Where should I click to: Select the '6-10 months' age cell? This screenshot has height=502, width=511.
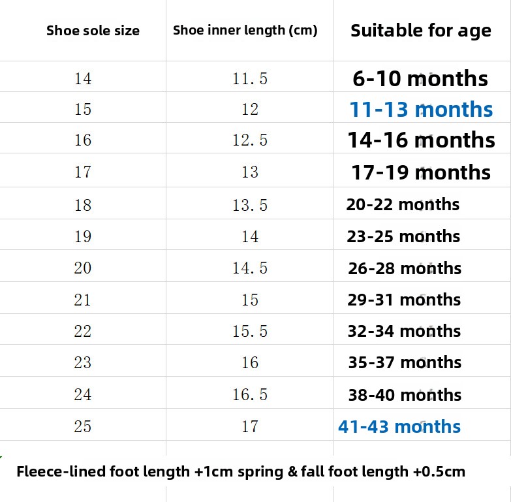point(420,78)
